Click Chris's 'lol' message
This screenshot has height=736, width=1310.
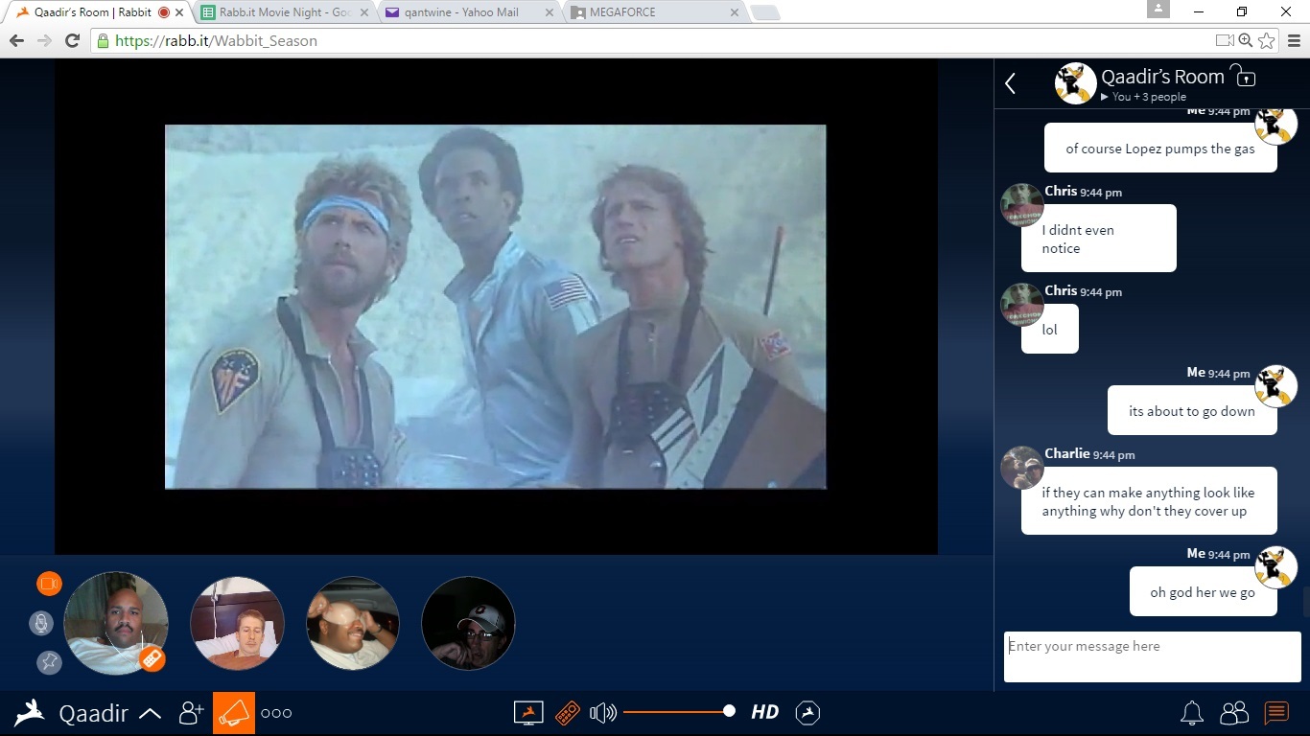[1050, 330]
